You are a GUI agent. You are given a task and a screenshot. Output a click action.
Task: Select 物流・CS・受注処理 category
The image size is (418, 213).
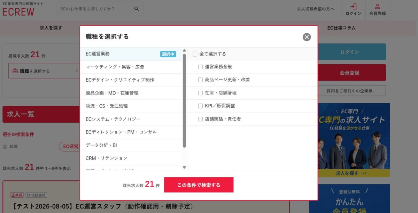tap(131, 106)
